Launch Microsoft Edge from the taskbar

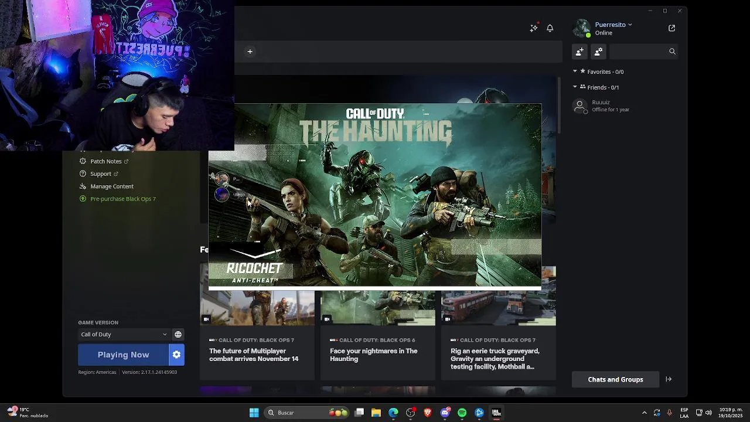[x=393, y=413]
